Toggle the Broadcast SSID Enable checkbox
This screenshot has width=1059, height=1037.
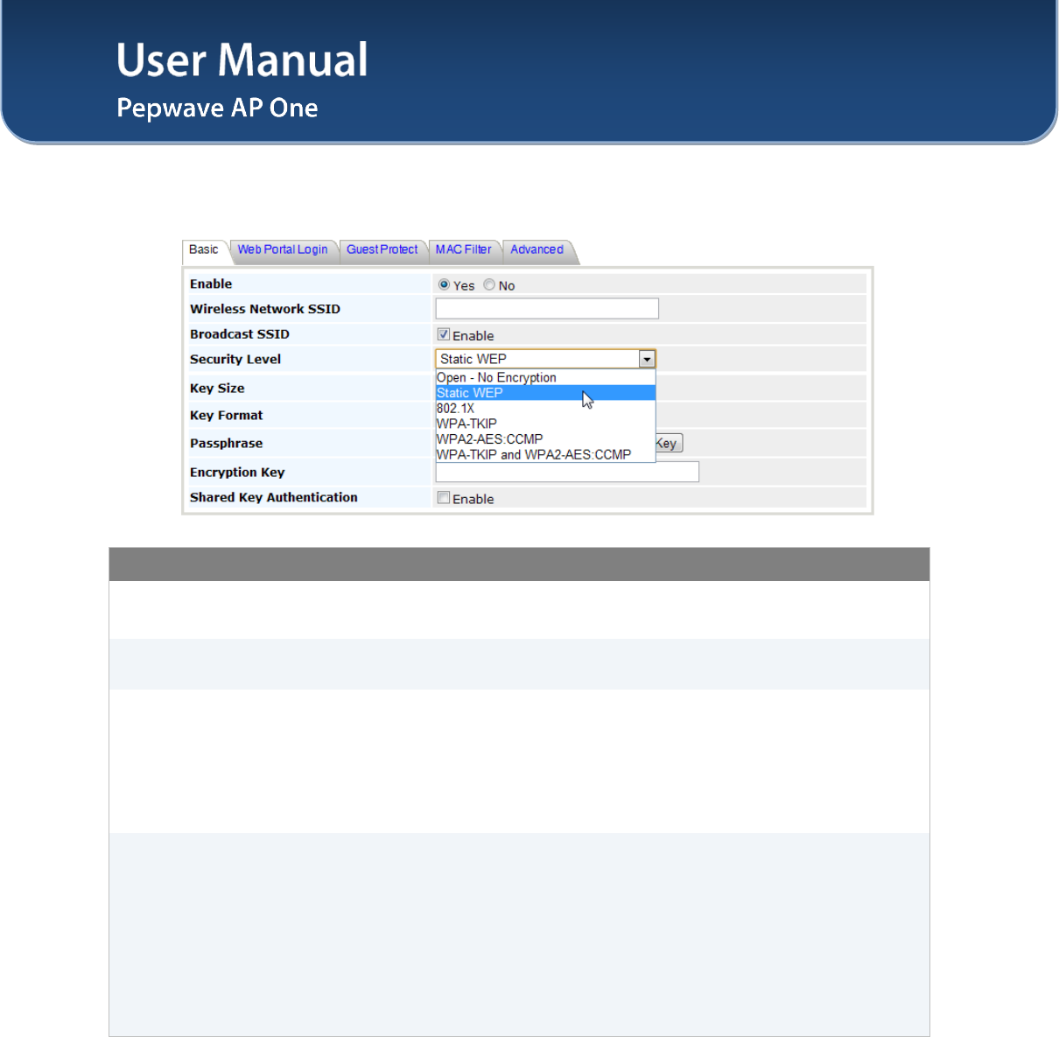pos(444,334)
